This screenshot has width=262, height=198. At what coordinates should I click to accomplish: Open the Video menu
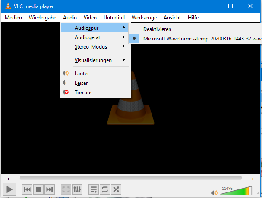[90, 18]
